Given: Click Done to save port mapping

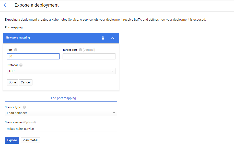Looking at the screenshot, I should (12, 82).
